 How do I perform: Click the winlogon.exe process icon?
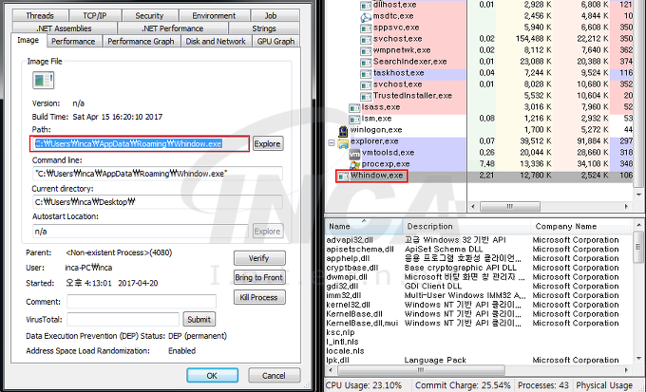[x=343, y=131]
